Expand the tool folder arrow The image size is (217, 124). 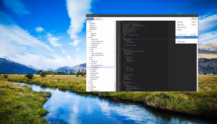click(x=89, y=81)
